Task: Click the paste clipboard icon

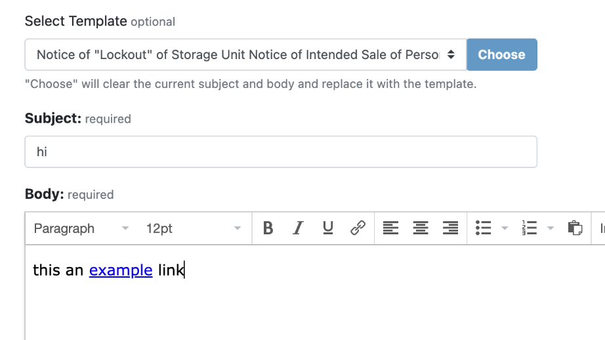Action: click(x=575, y=228)
